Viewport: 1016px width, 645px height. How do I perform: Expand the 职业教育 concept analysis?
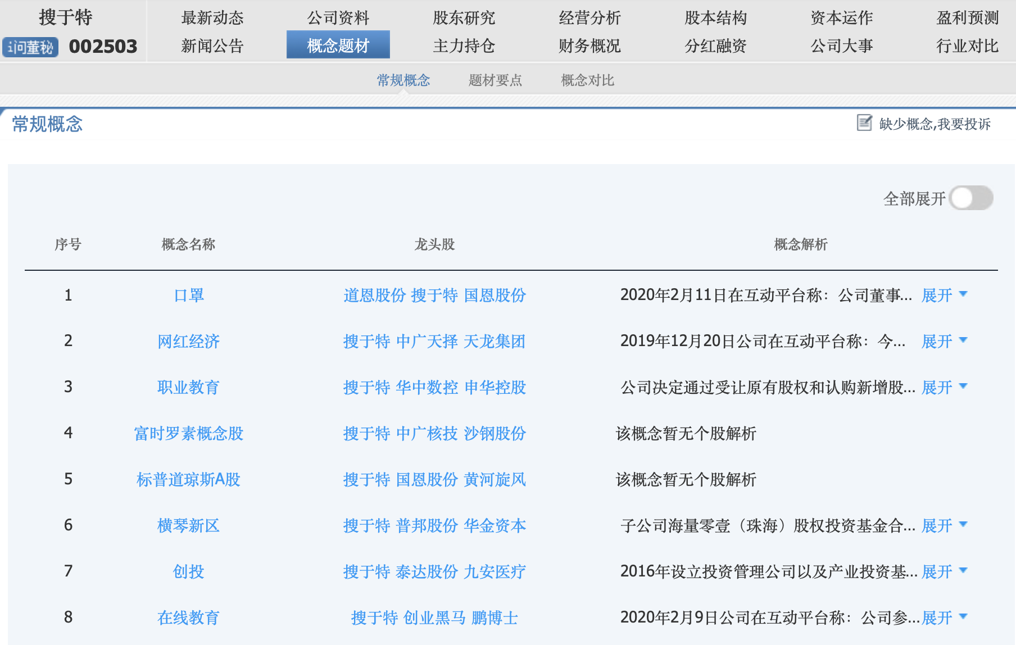[x=945, y=387]
